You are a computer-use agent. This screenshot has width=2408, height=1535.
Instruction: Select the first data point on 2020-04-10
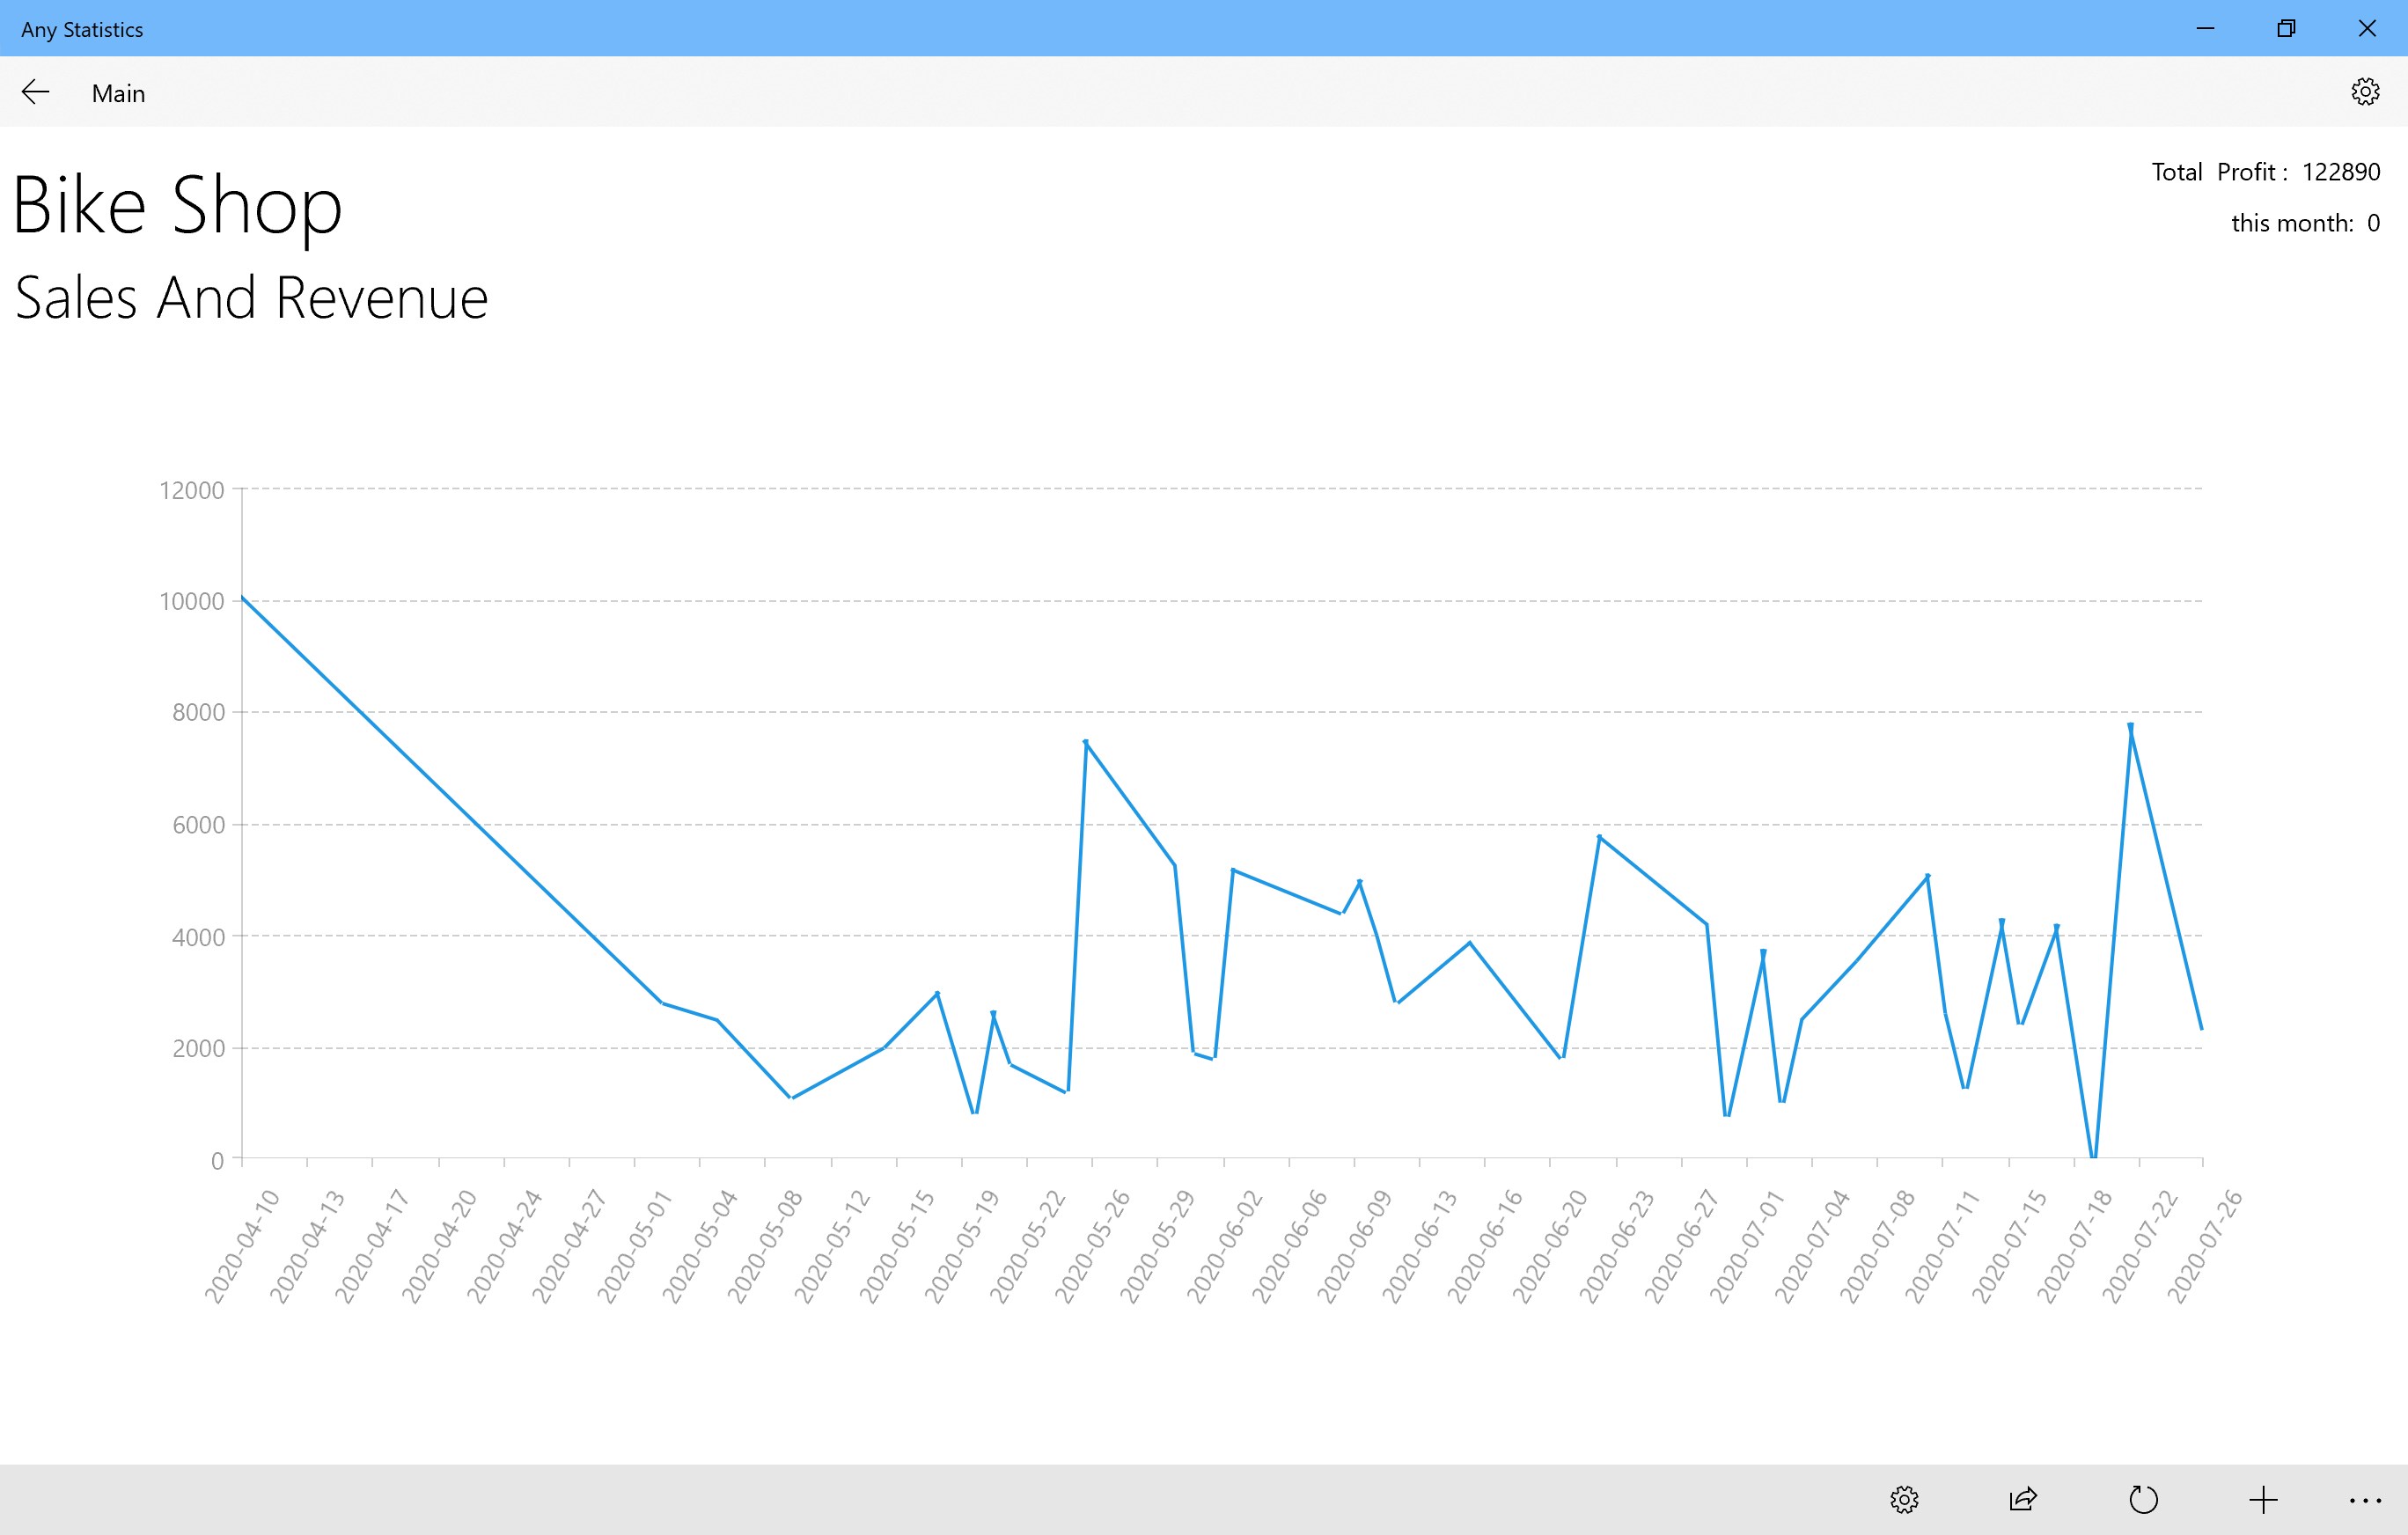pyautogui.click(x=243, y=598)
